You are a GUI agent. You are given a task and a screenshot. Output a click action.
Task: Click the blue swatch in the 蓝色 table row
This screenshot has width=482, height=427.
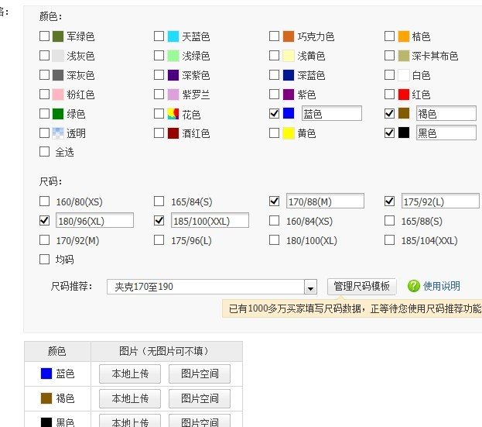pos(46,374)
